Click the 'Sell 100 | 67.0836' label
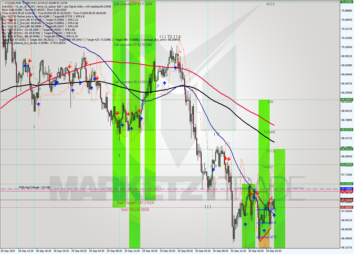This screenshot has height=254, width=354. [x=135, y=210]
